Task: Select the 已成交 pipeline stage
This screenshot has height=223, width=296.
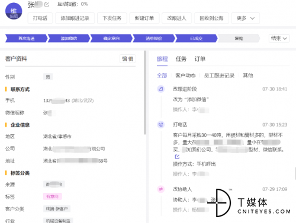Action: point(197,38)
